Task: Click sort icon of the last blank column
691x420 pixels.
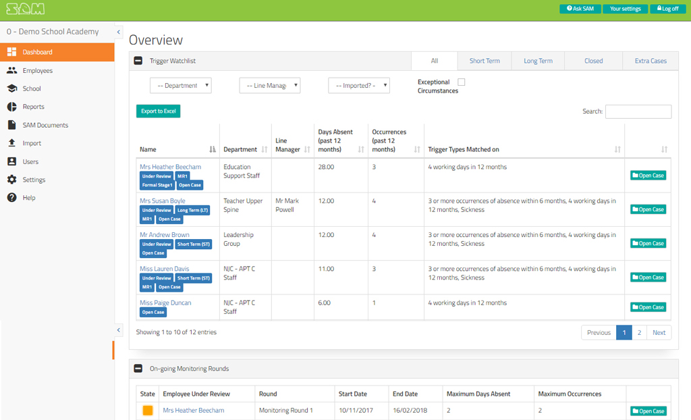Action: 664,149
